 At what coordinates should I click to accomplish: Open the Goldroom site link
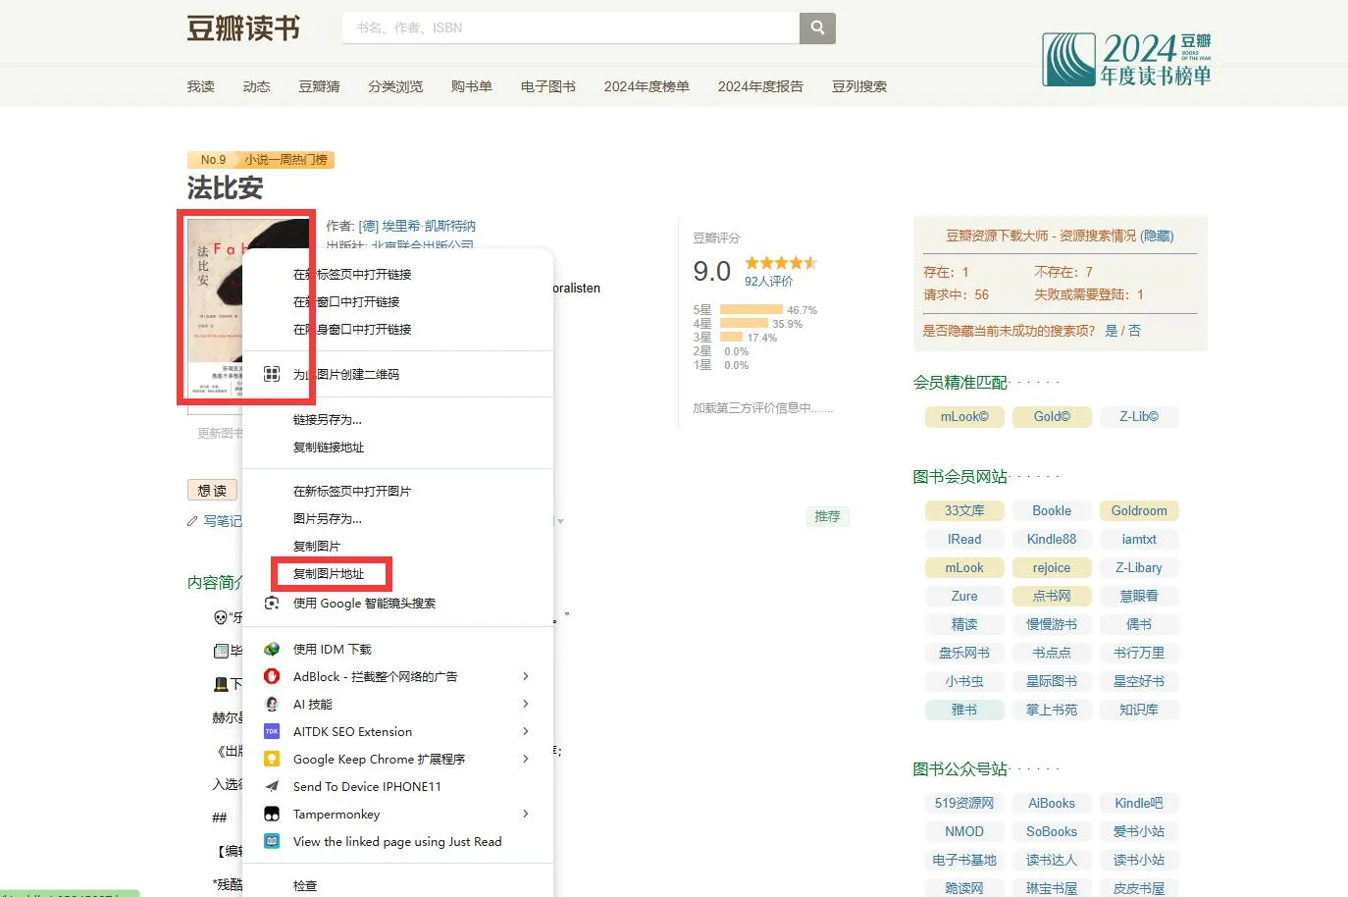click(x=1139, y=510)
